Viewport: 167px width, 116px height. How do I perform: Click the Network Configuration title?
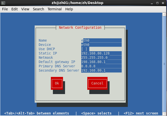(x=80, y=27)
